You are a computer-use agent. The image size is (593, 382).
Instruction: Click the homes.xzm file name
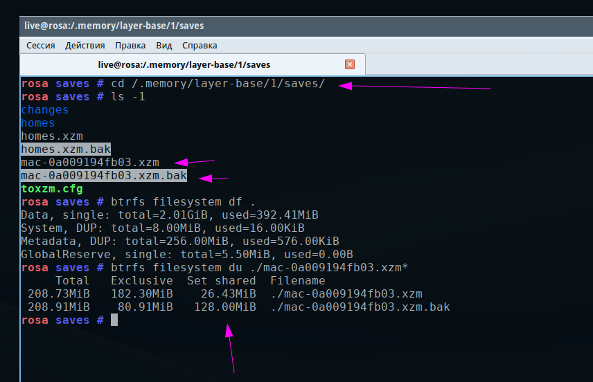(52, 136)
